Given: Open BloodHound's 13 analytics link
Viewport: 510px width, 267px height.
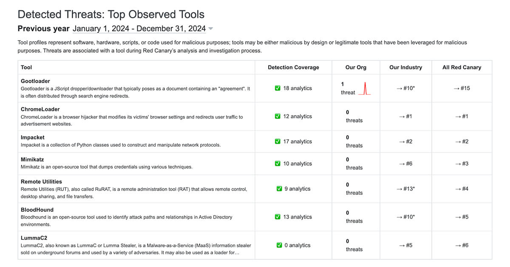Looking at the screenshot, I should tap(297, 217).
